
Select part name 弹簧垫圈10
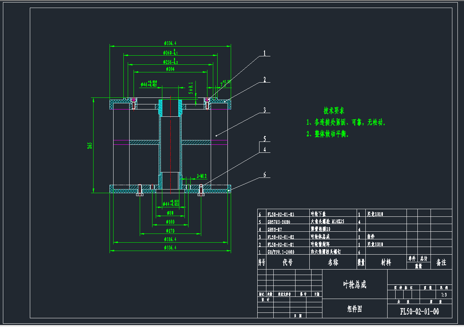tap(320, 229)
